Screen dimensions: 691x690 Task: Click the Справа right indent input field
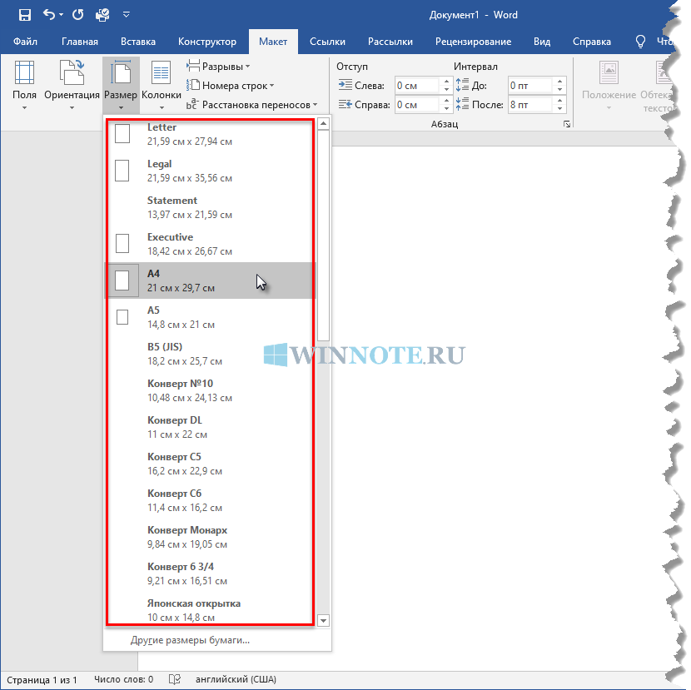[417, 105]
